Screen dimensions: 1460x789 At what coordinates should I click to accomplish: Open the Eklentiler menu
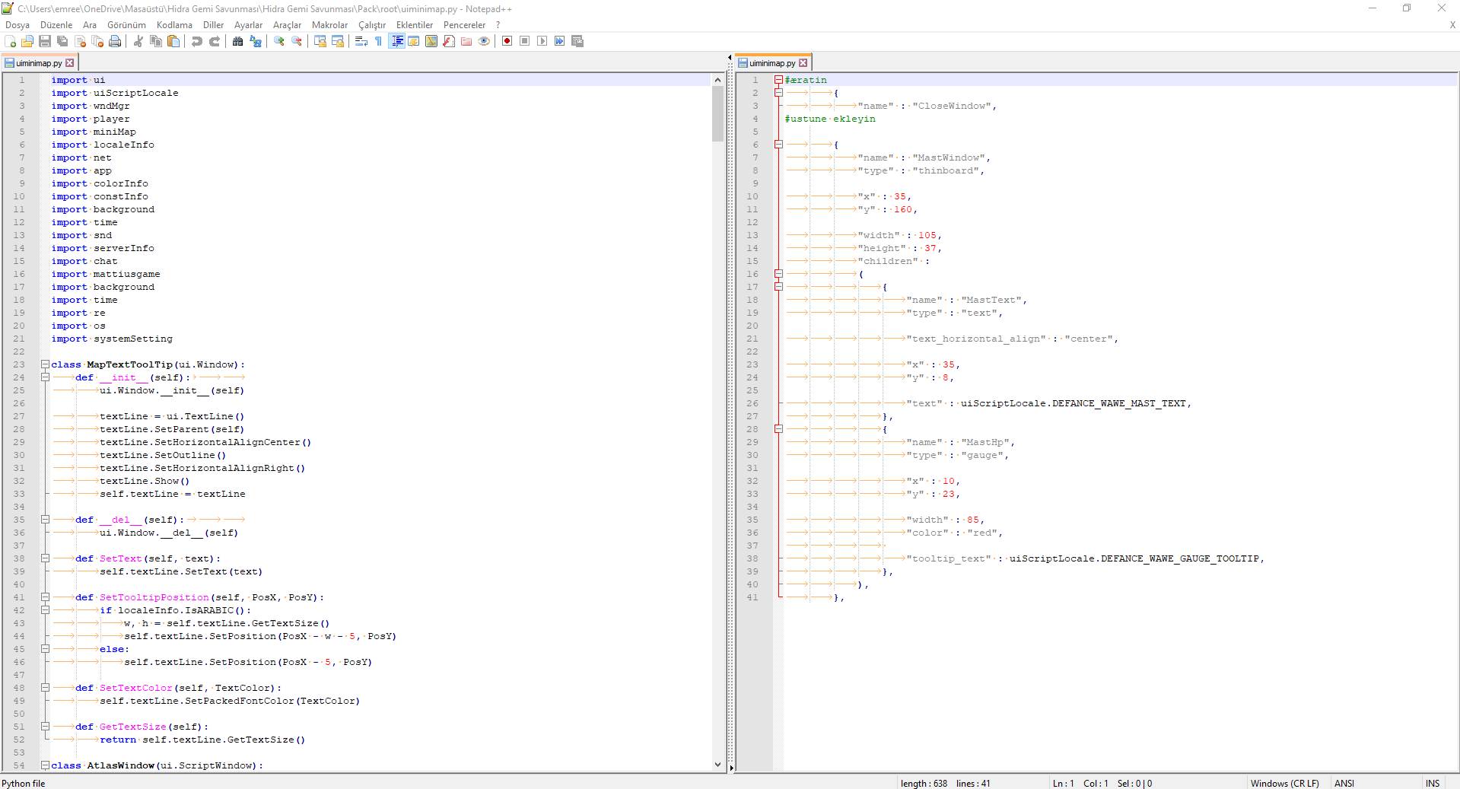(414, 25)
